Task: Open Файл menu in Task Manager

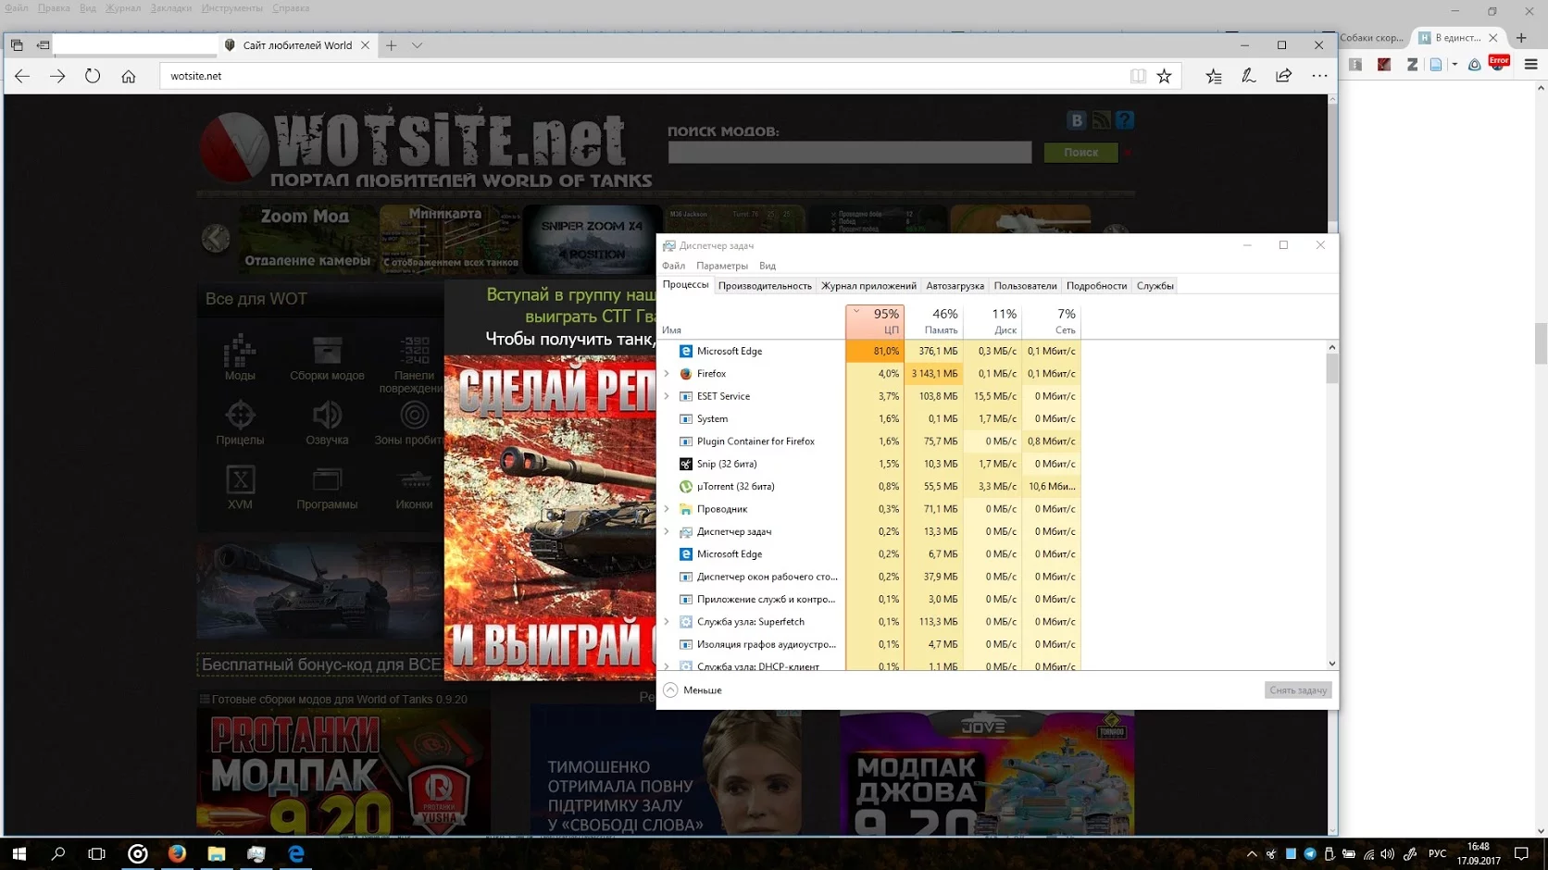Action: click(673, 266)
